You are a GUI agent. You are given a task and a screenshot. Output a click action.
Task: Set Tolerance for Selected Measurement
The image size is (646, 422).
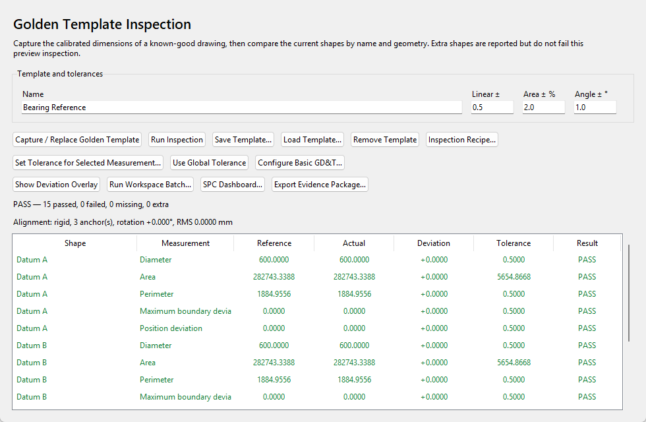click(x=88, y=163)
